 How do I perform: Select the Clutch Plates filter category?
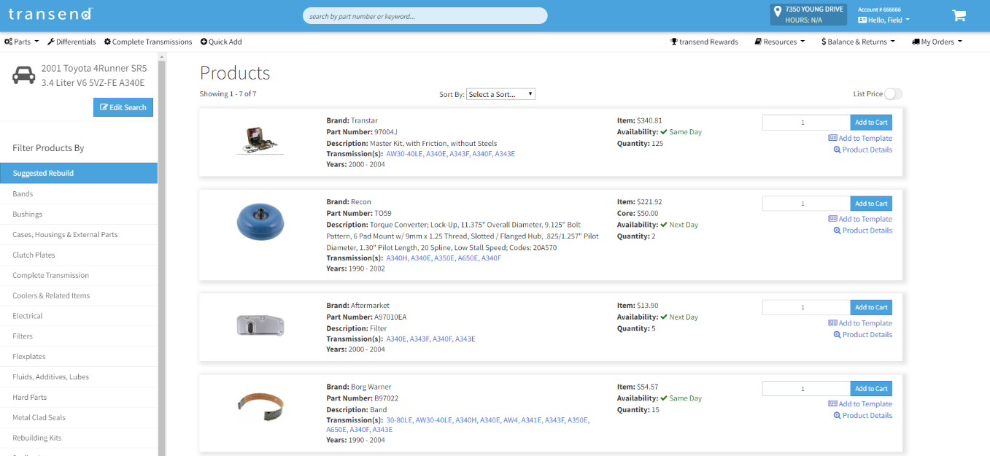click(x=34, y=255)
